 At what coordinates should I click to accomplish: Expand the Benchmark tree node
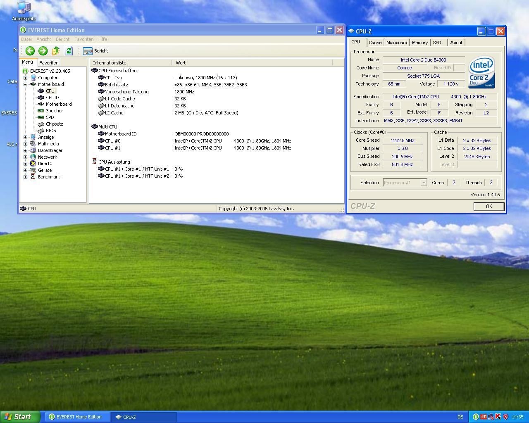(x=25, y=177)
